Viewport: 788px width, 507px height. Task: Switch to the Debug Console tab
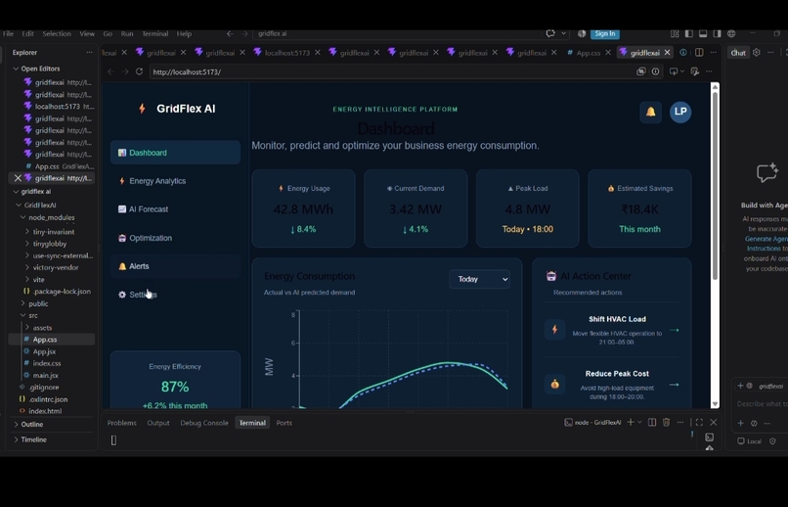tap(204, 423)
